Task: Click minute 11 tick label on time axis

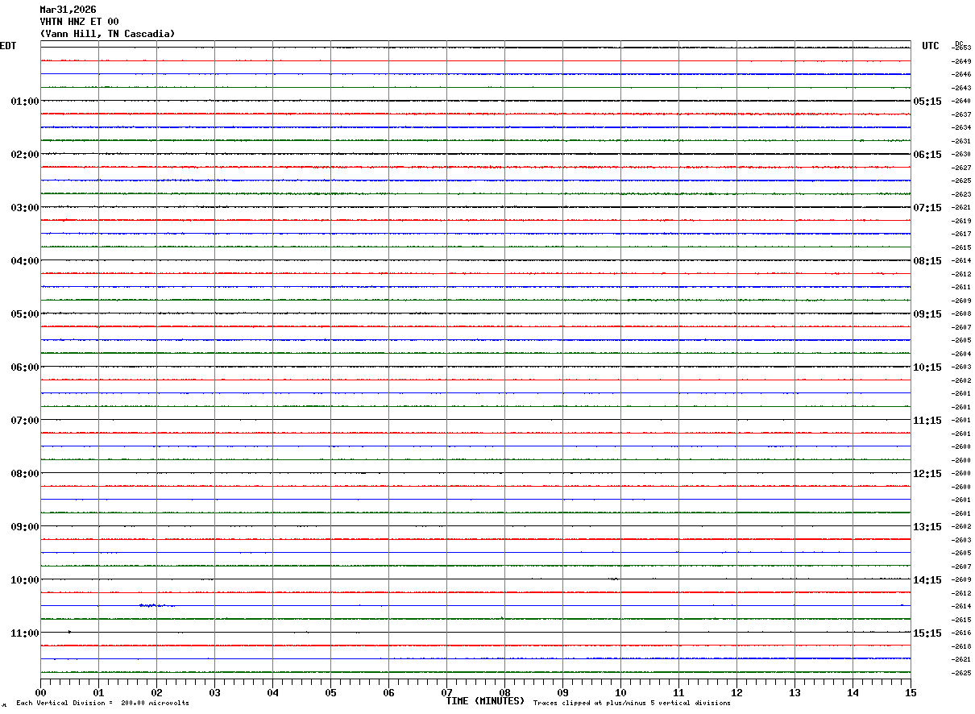Action: [x=678, y=693]
